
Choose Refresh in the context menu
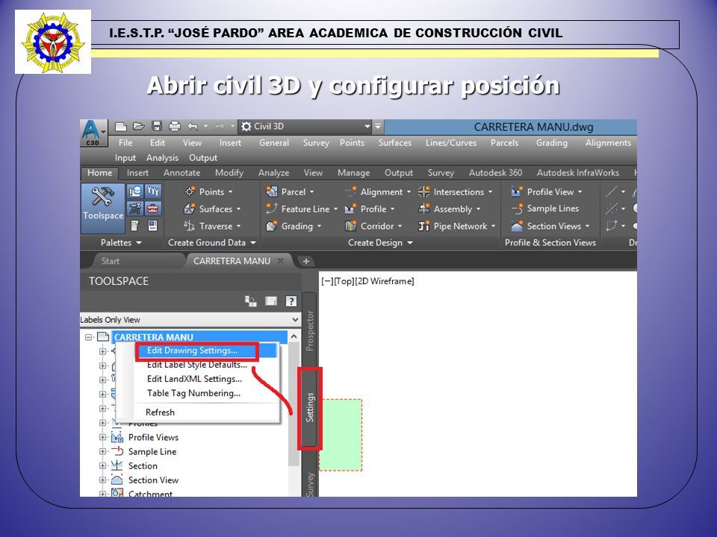[160, 412]
